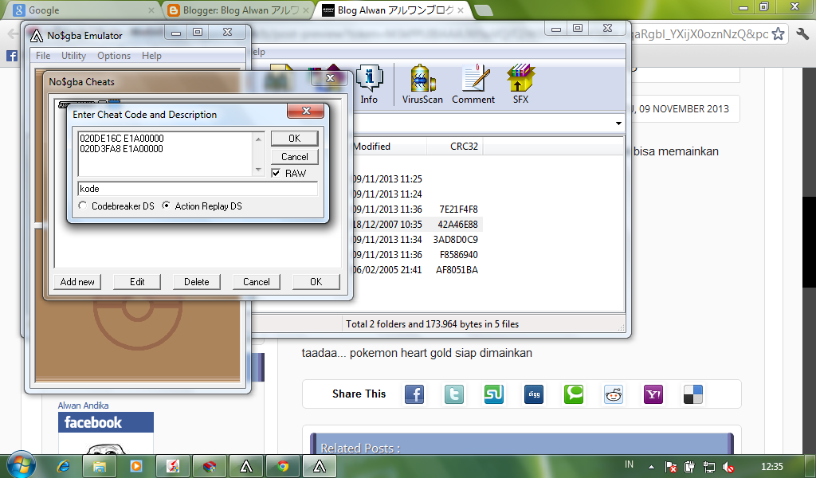Share the post on Technorati
The image size is (816, 478).
pyautogui.click(x=574, y=394)
